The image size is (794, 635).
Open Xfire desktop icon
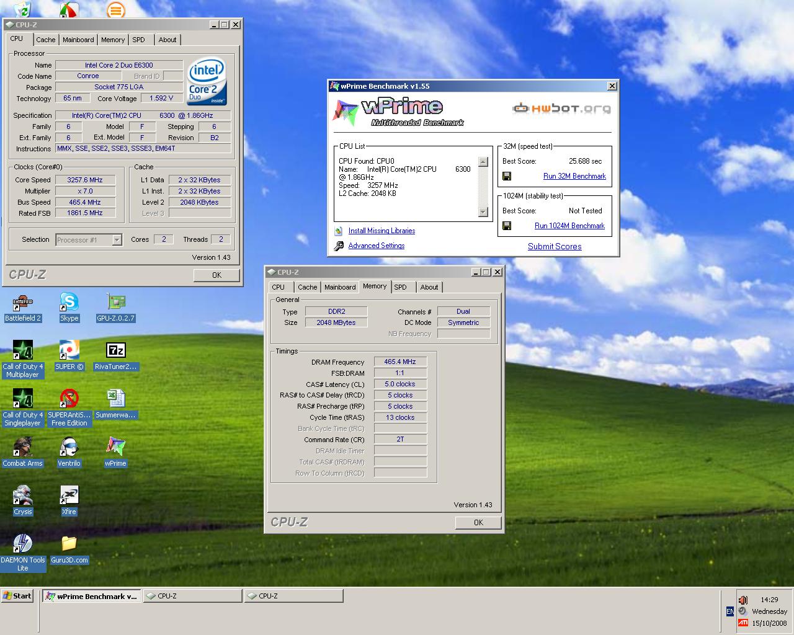pos(69,501)
